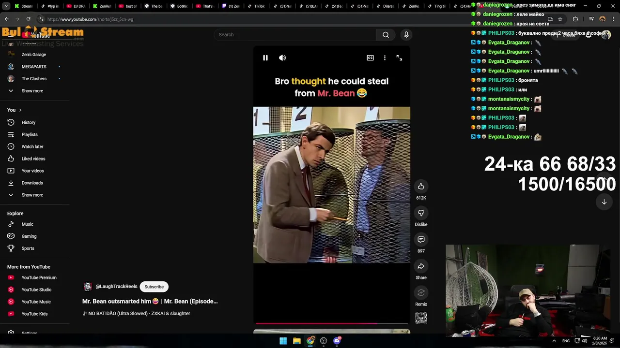The width and height of the screenshot is (620, 348).
Task: Open Zen's Garage subscription
Action: 35,55
